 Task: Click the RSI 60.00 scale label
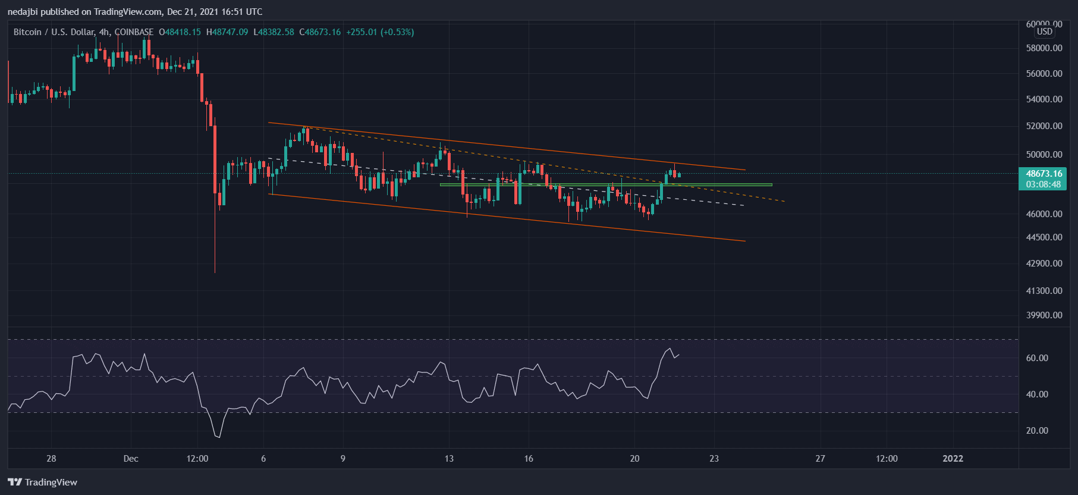(x=1037, y=358)
